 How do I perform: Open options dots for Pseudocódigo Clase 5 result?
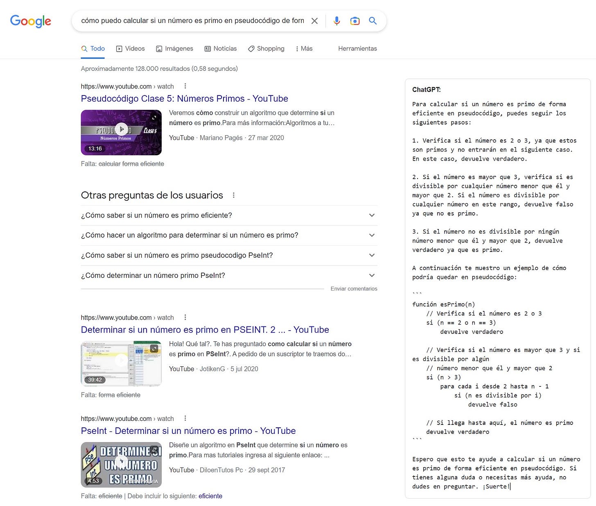point(185,86)
